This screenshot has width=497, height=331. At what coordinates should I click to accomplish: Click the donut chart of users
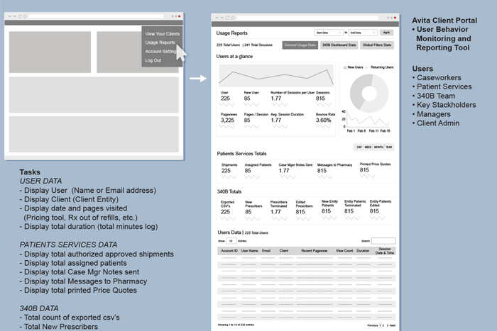[x=369, y=94]
